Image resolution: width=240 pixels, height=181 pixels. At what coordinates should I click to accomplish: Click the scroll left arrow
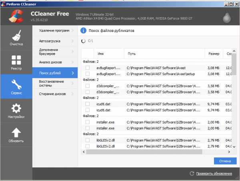pyautogui.click(x=84, y=152)
